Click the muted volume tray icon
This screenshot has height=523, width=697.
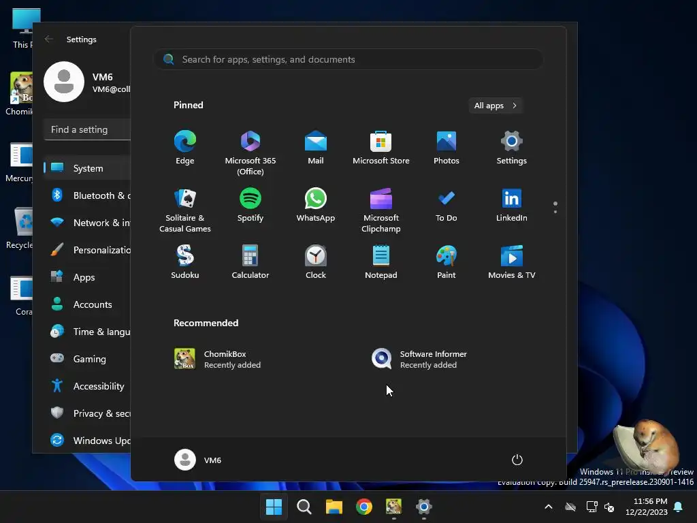click(609, 507)
